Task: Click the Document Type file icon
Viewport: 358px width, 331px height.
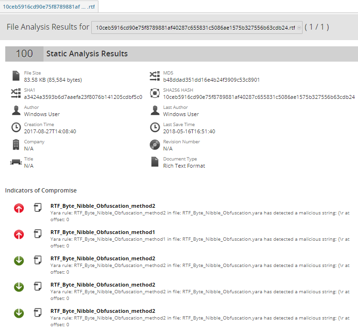Action: (154, 162)
